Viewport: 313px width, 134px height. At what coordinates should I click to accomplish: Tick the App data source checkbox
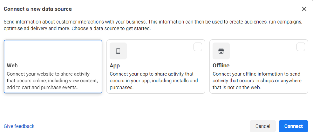(198, 47)
